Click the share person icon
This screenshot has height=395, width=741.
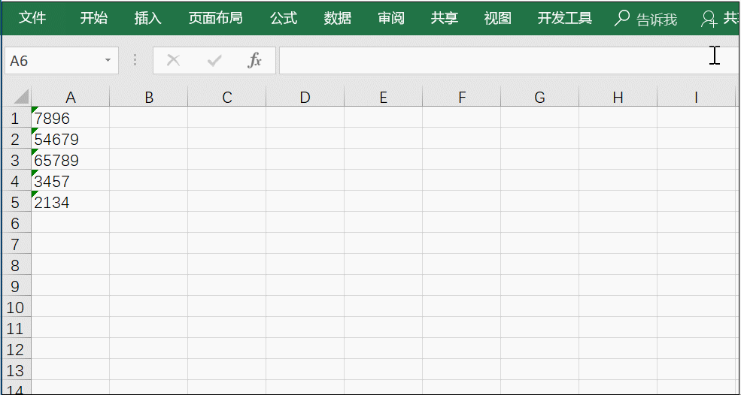click(709, 19)
